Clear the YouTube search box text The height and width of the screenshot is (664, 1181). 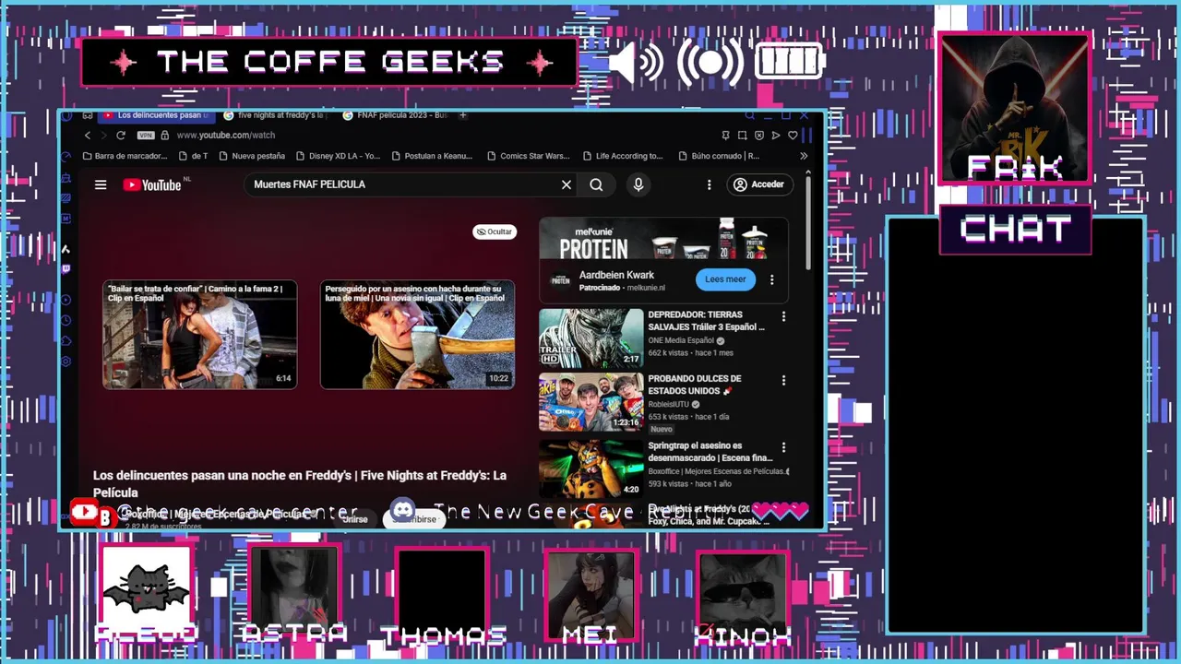click(x=567, y=184)
